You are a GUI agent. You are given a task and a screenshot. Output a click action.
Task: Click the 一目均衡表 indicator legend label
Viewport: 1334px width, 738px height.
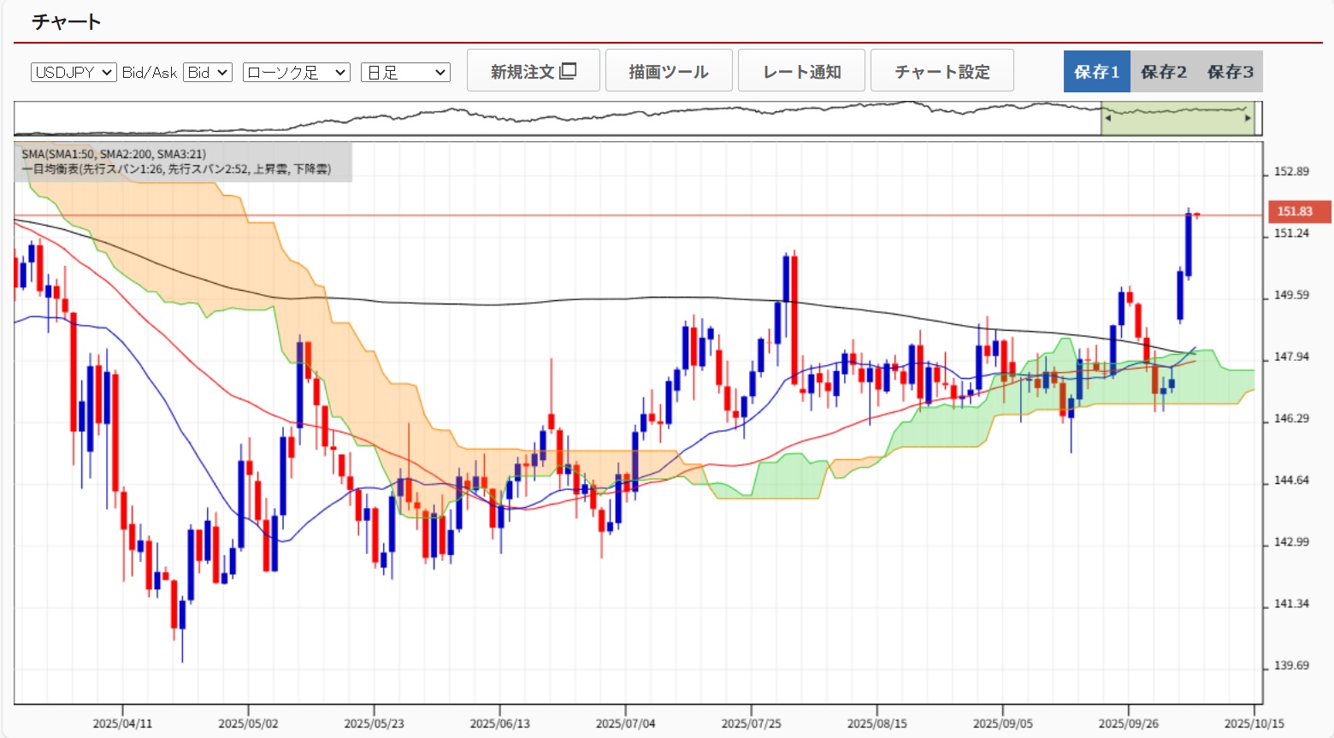(176, 169)
